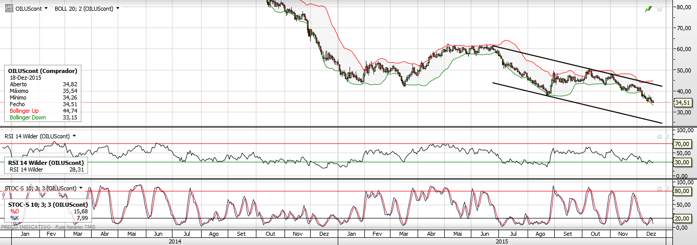
Task: Close the RSI 14 Wilder panel
Action: [666, 137]
